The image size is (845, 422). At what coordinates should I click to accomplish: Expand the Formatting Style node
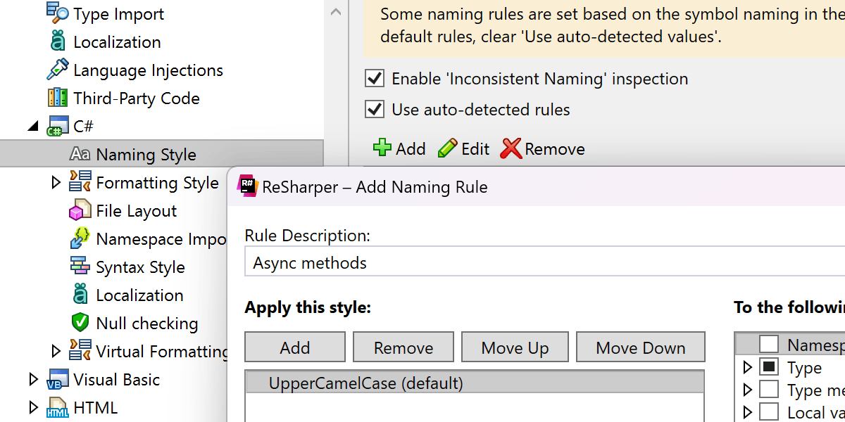[56, 183]
